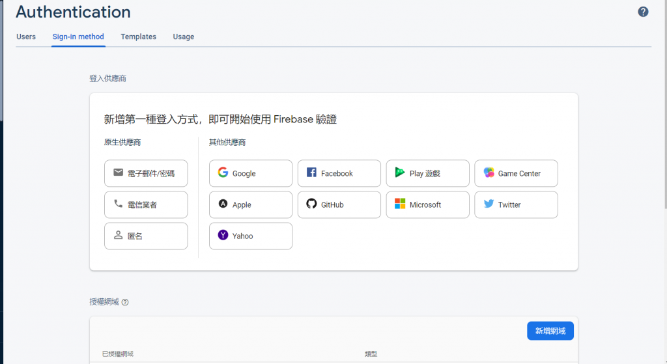The width and height of the screenshot is (667, 364).
Task: Open the Templates tab
Action: coord(138,36)
